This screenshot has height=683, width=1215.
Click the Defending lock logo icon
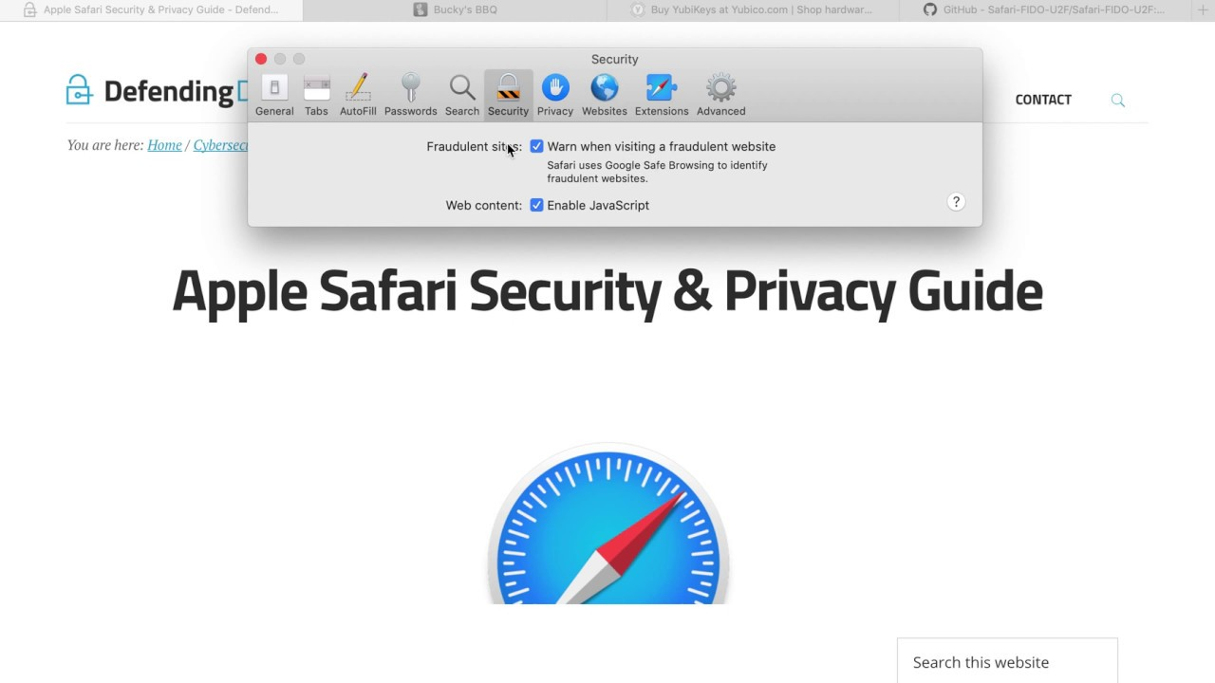tap(80, 90)
